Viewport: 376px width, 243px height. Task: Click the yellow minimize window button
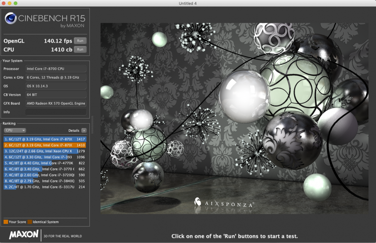coord(10,3)
